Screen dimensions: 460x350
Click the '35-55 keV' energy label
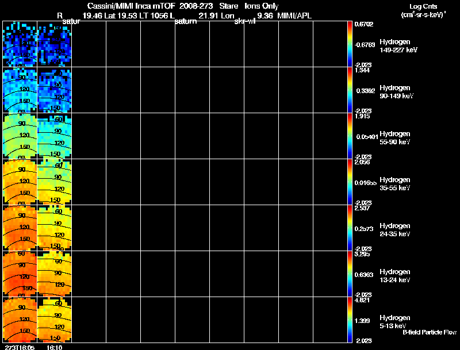395,188
